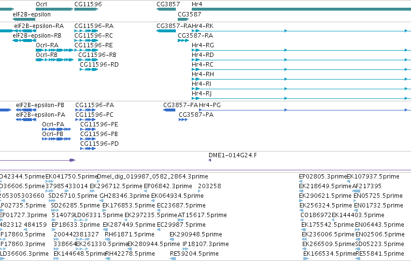Select the eIF2B-epsilon-RB transcript
411x261 pixels.
(37, 36)
